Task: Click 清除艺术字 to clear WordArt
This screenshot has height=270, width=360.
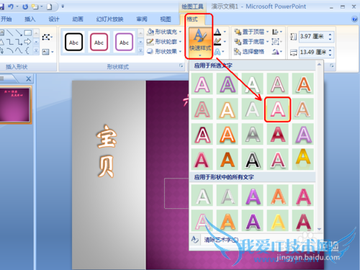Action: point(221,240)
